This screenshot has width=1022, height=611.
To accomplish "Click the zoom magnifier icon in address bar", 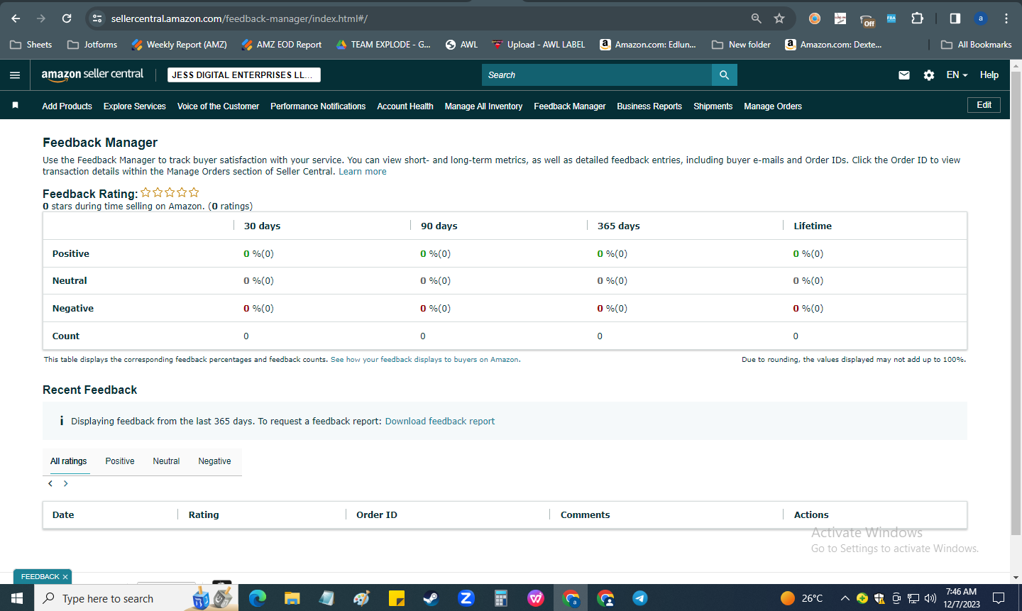I will (757, 18).
